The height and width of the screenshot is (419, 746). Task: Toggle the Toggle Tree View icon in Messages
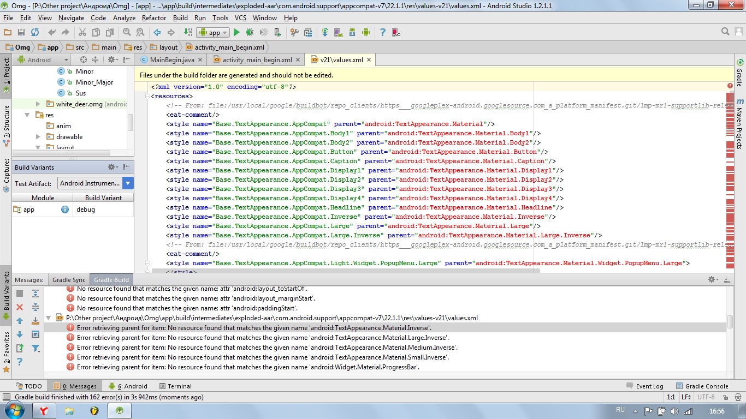pyautogui.click(x=35, y=334)
